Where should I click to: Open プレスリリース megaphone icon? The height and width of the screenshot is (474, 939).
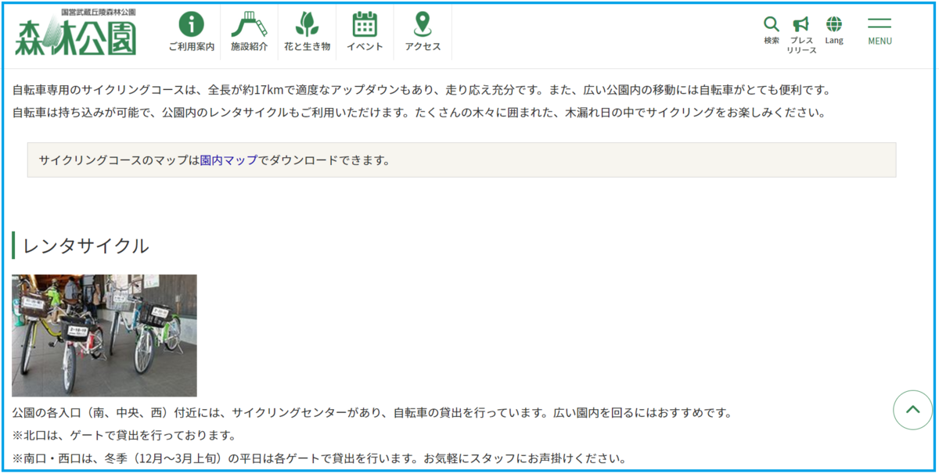coord(801,35)
